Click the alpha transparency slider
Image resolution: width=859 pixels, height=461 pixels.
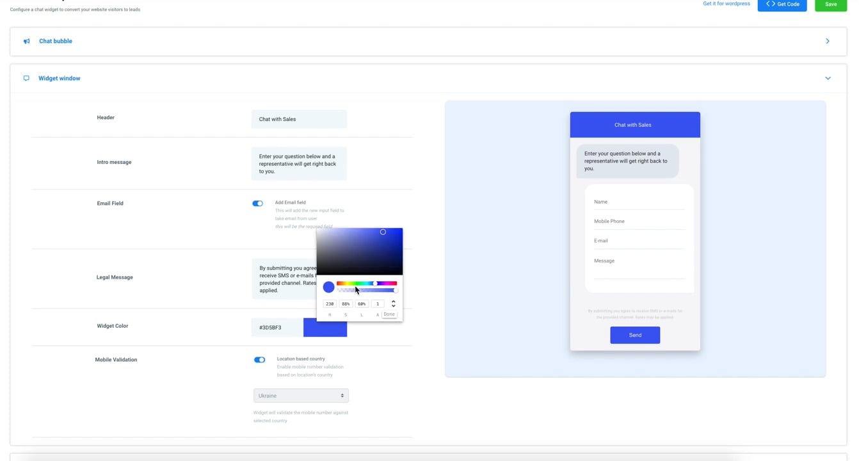pos(367,291)
